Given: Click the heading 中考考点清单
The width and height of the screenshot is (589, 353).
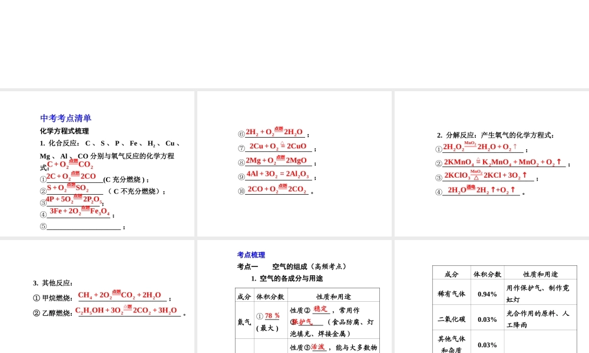Looking at the screenshot, I should point(66,118).
